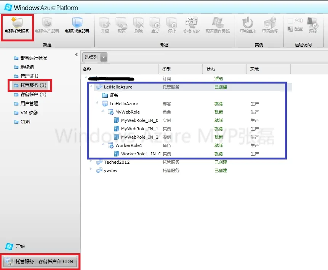Open 管理证书 in navigation
Image resolution: width=328 pixels, height=270 pixels.
pyautogui.click(x=26, y=76)
